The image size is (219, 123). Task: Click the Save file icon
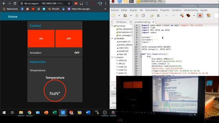137,15
